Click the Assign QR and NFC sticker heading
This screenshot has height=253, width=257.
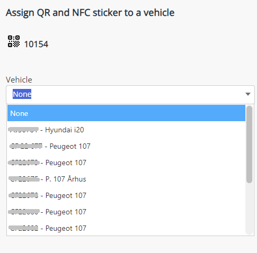(90, 13)
